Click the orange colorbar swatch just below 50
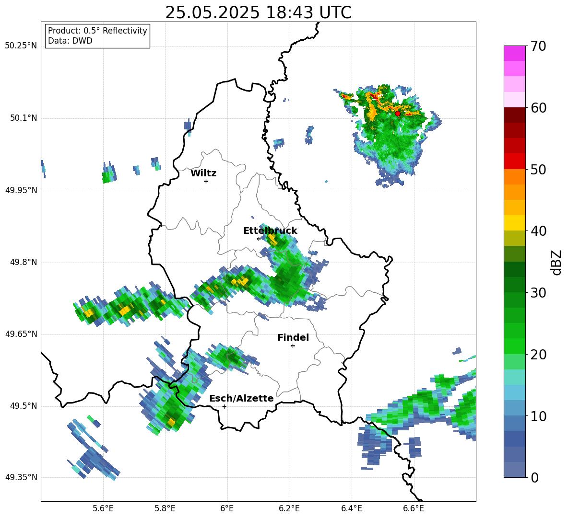Image resolution: width=568 pixels, height=518 pixels. [514, 177]
